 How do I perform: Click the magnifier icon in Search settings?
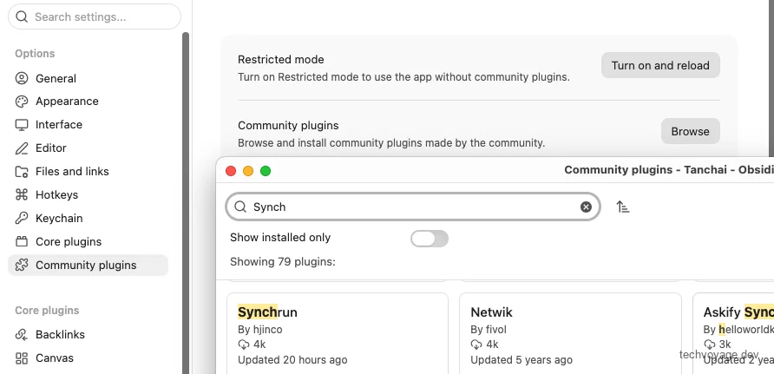(22, 16)
